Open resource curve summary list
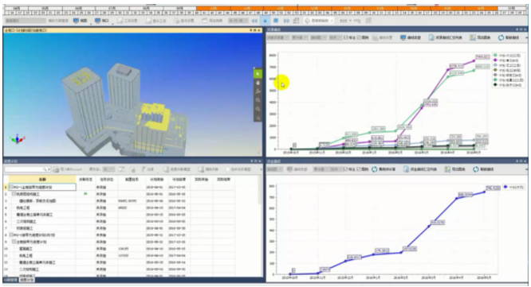This screenshot has height=287, width=531. point(446,37)
